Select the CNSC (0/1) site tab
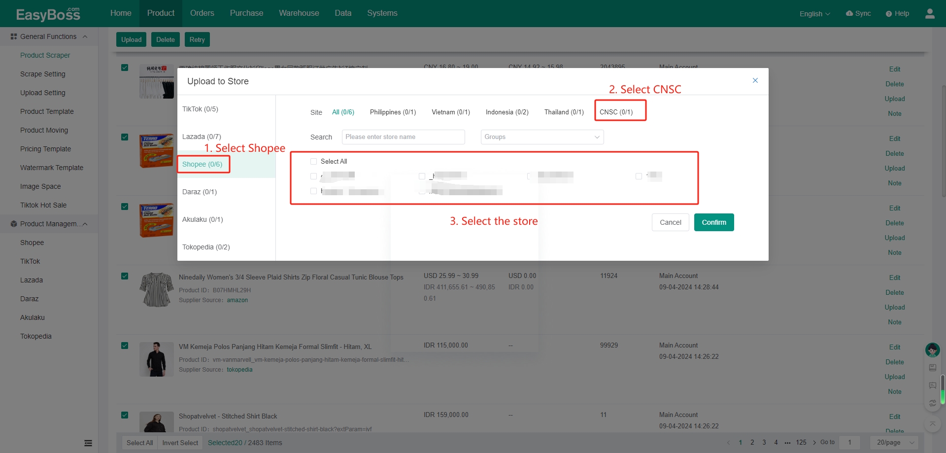The image size is (946, 453). tap(616, 112)
